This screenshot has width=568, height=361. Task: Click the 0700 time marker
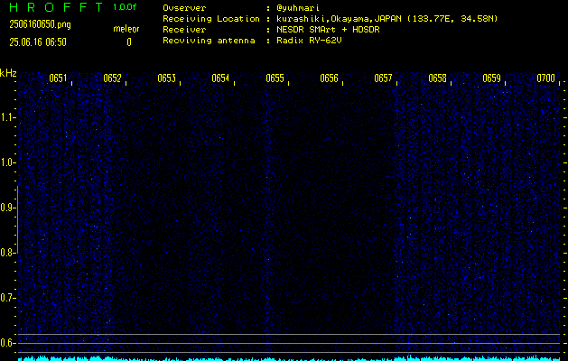[x=546, y=79]
